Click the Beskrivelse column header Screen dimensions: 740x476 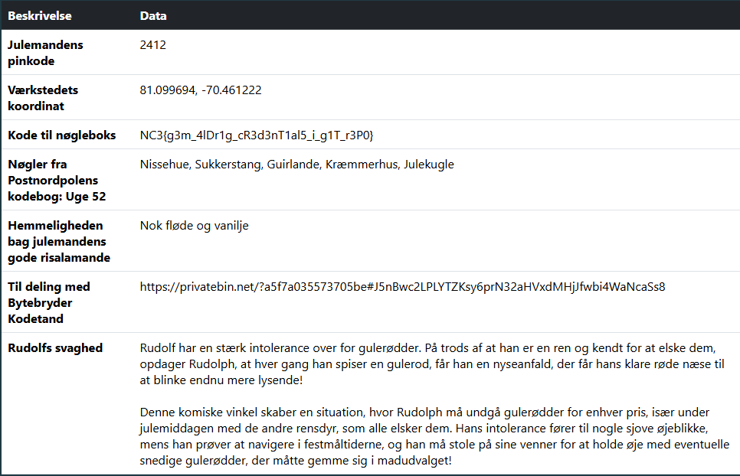40,16
